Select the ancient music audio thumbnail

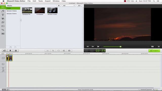(x=52, y=10)
